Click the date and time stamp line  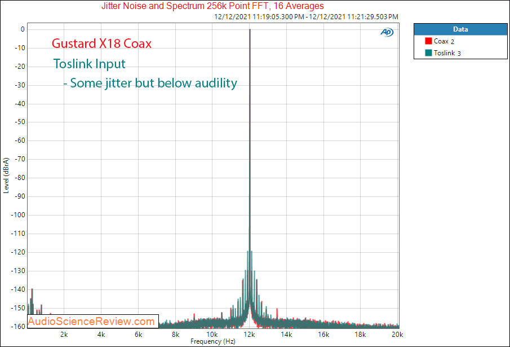click(306, 16)
